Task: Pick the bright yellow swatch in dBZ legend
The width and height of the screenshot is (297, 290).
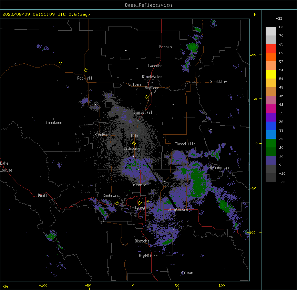Action: pyautogui.click(x=271, y=74)
